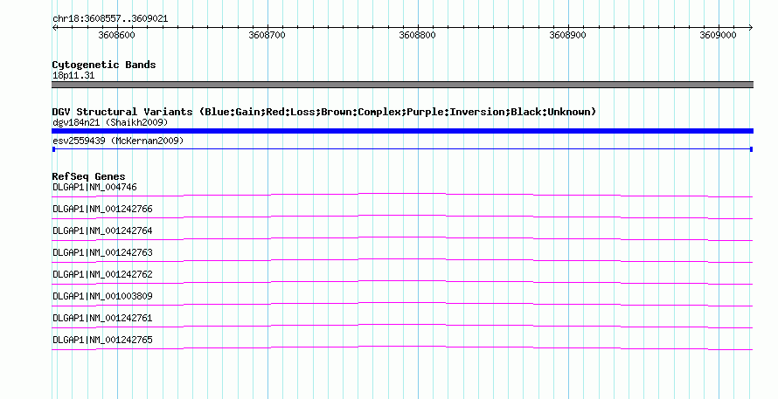This screenshot has width=778, height=399.
Task: Click the esv2559439 (McKernan2009) variant label
Action: pyautogui.click(x=118, y=141)
